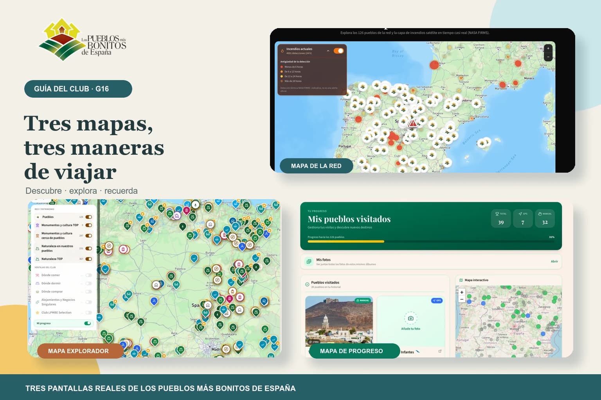Screen dimensions: 601x400
Task: Click the Pueblos layer icon
Action: (38, 217)
